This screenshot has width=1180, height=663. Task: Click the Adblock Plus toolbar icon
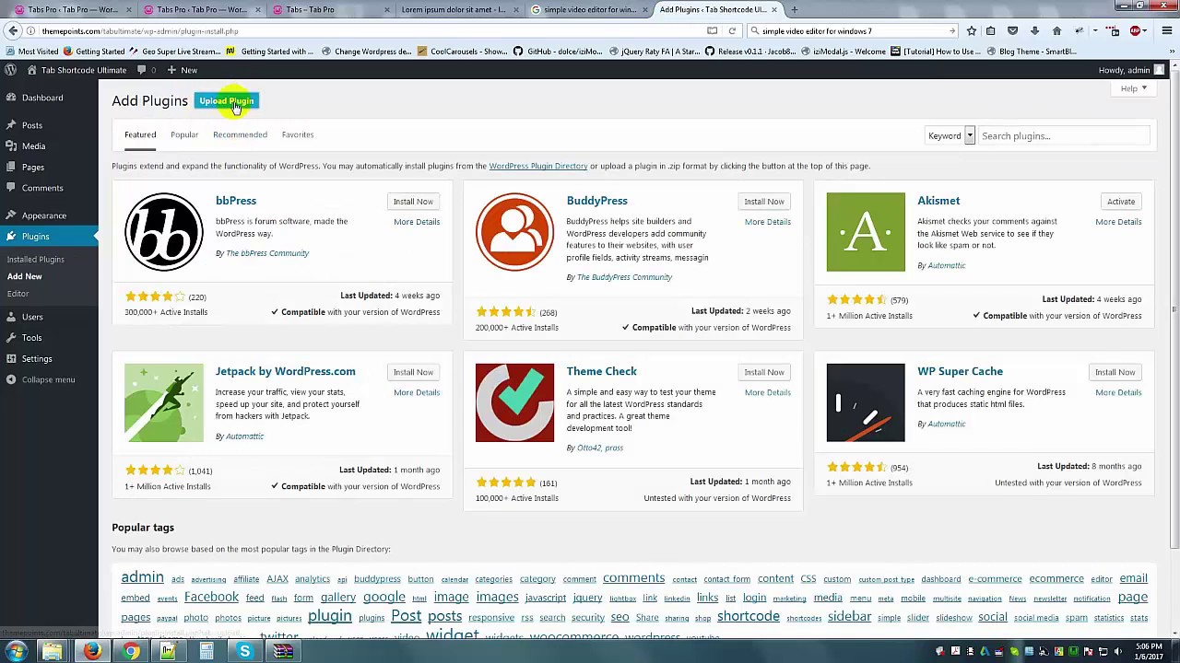[1136, 31]
